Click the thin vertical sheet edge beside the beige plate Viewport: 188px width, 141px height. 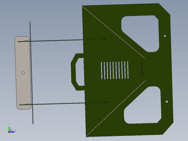pyautogui.click(x=31, y=73)
